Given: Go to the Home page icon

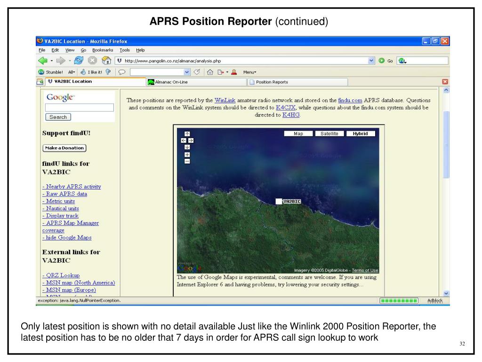Looking at the screenshot, I should click(106, 60).
